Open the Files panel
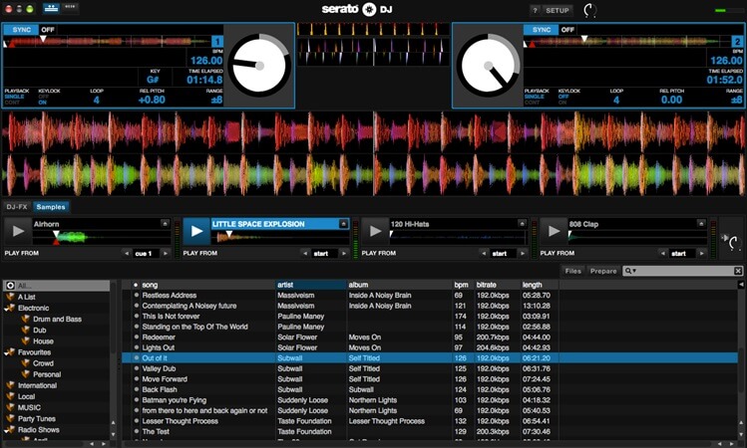 [573, 271]
